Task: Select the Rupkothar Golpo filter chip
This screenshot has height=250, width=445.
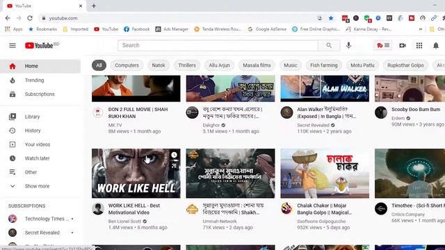Action: 405,65
